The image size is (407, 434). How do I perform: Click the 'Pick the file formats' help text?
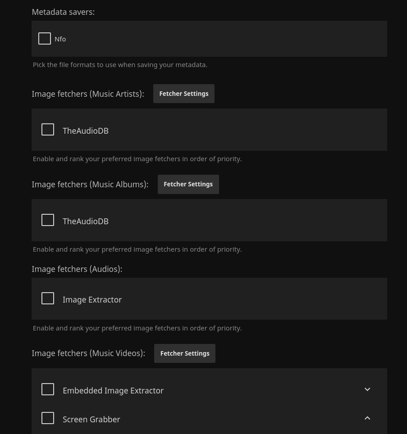tap(120, 65)
